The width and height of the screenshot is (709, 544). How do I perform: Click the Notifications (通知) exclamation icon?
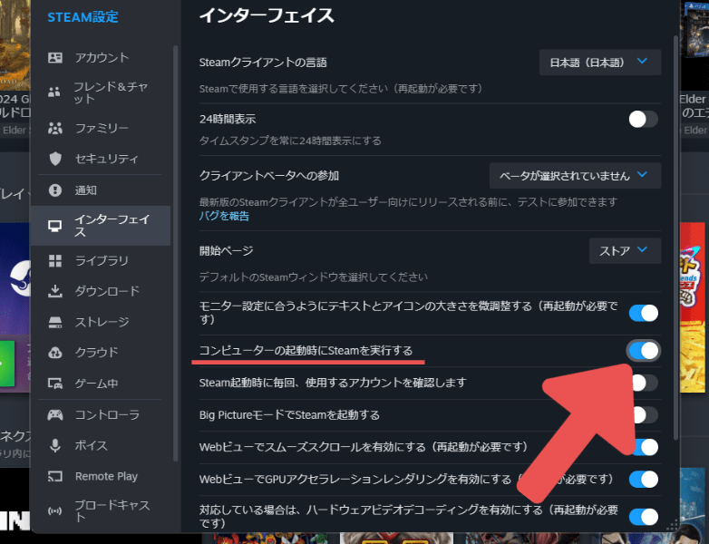[55, 190]
